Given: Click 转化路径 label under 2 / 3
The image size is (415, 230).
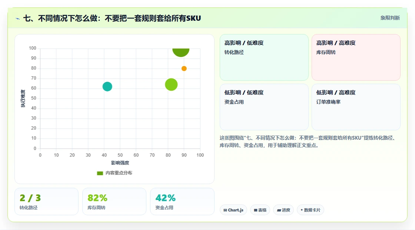Looking at the screenshot, I should [29, 208].
